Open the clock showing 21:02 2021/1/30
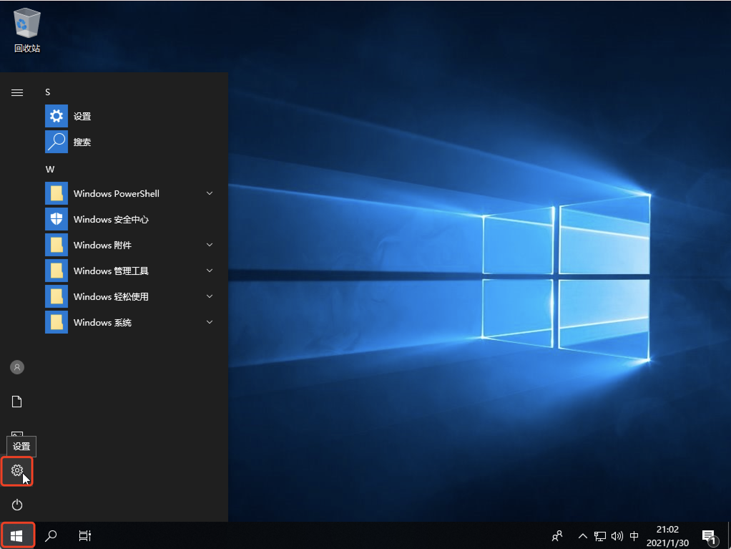Screen dimensions: 731x549 point(667,536)
